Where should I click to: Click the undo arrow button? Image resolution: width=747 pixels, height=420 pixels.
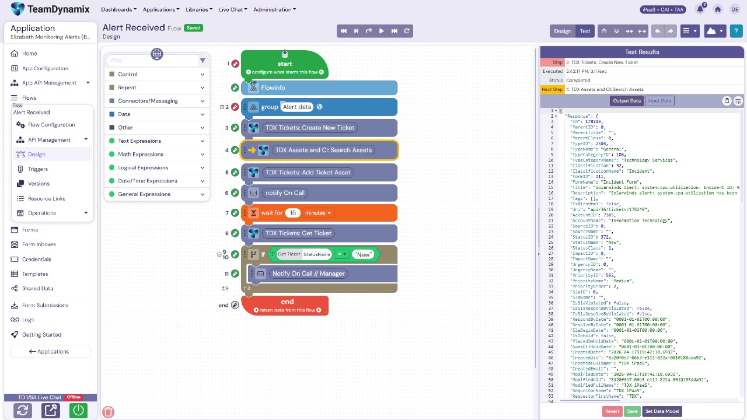tap(658, 31)
